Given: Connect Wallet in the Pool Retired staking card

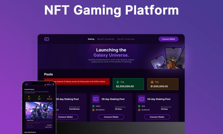Looking at the screenshot, I should (67, 117).
